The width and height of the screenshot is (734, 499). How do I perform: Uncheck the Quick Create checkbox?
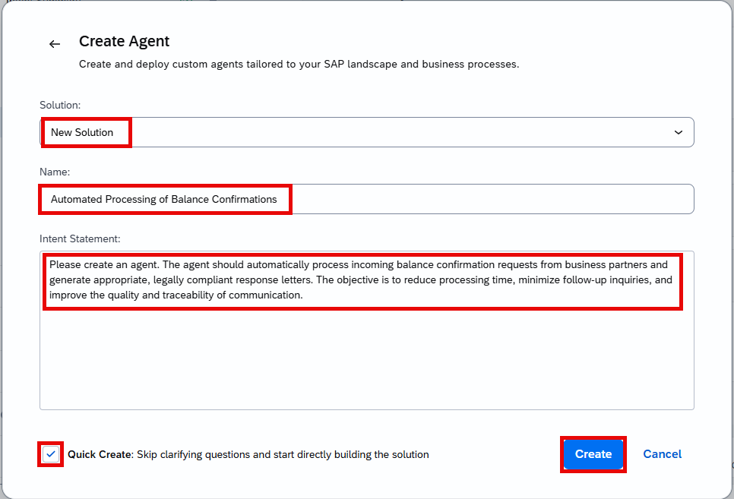click(x=51, y=454)
